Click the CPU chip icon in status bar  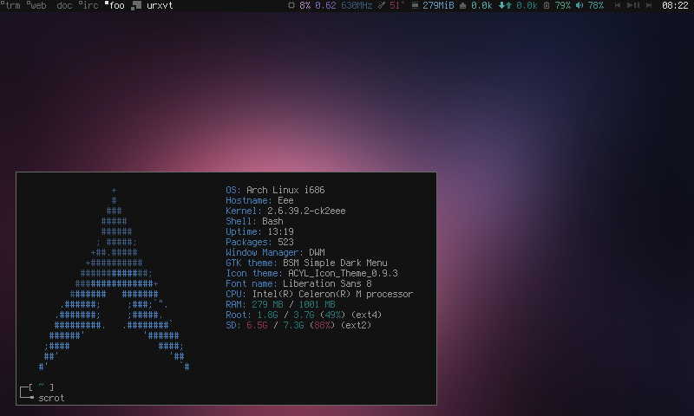click(x=291, y=6)
